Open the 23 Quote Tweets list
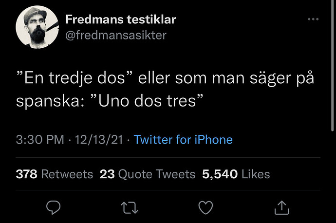The image size is (336, 223). click(148, 174)
